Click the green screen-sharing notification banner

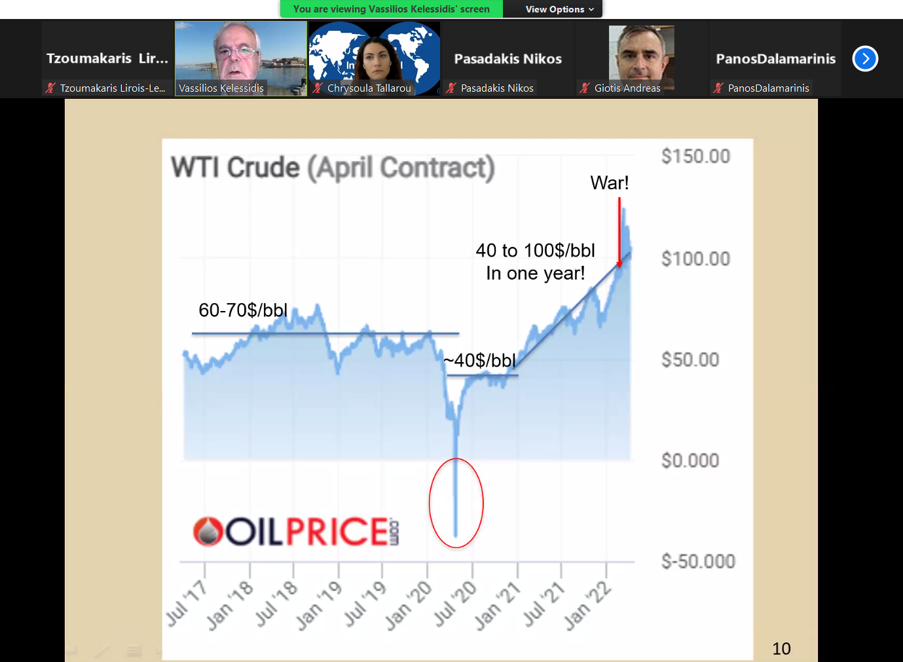[392, 9]
